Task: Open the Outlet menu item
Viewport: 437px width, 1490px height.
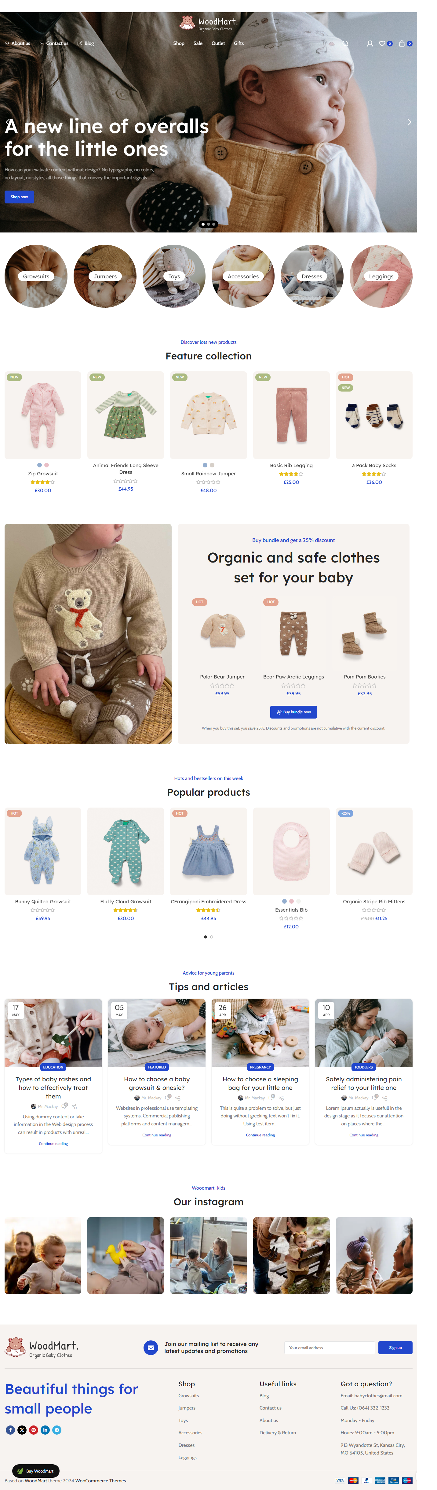Action: tap(218, 43)
